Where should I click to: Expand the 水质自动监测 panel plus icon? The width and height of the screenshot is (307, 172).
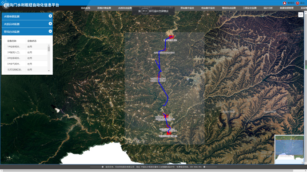pos(50,23)
